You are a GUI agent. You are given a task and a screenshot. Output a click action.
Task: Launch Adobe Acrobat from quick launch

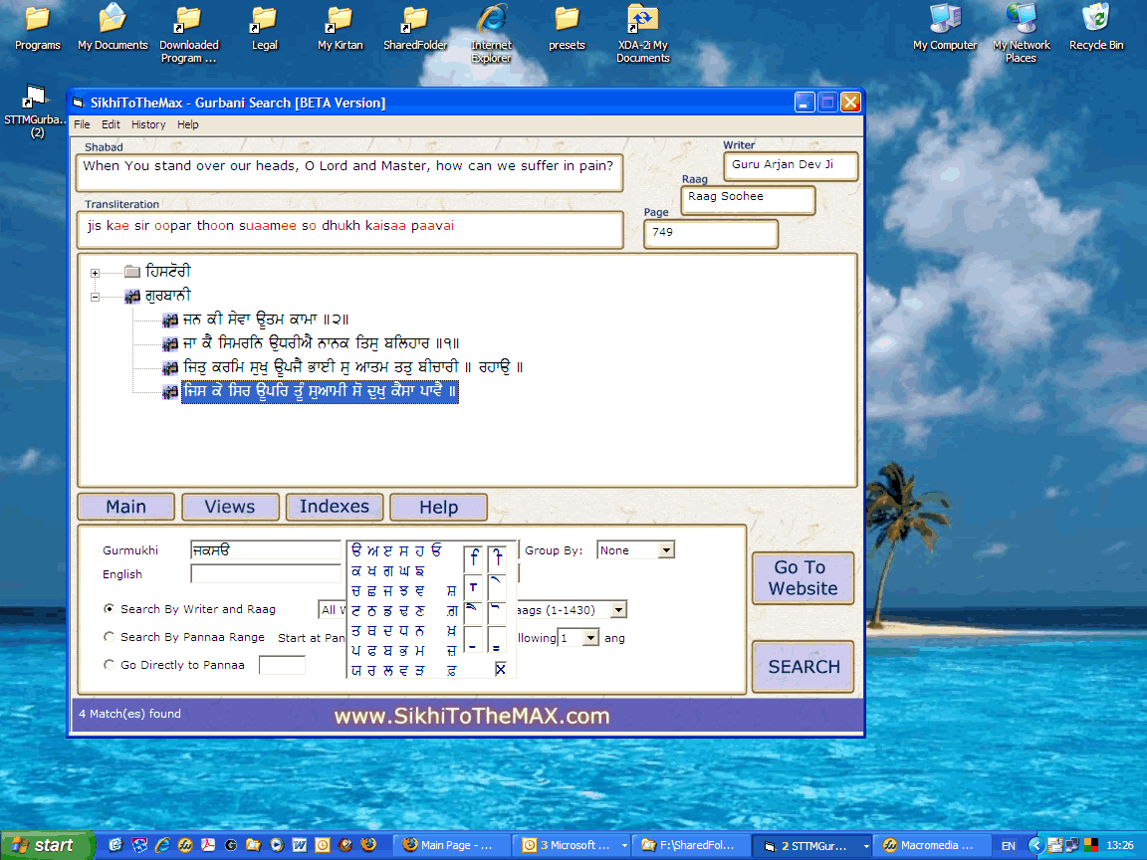tap(208, 845)
